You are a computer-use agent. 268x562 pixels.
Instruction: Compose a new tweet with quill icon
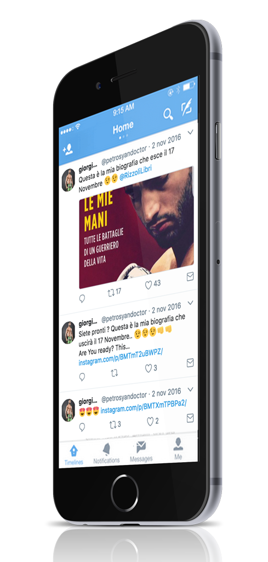pyautogui.click(x=186, y=107)
